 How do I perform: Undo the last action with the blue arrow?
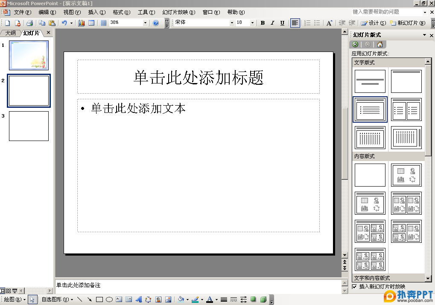[64, 23]
